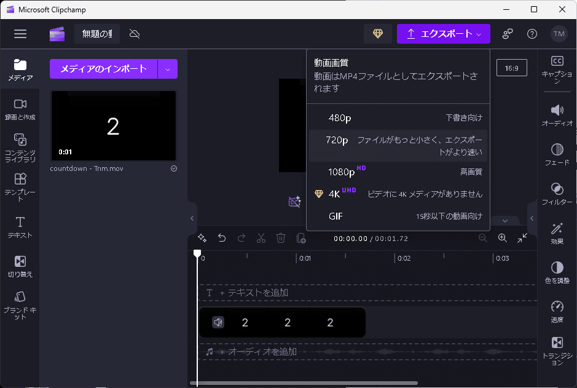
Task: Open the 速度 speed panel
Action: click(x=557, y=312)
